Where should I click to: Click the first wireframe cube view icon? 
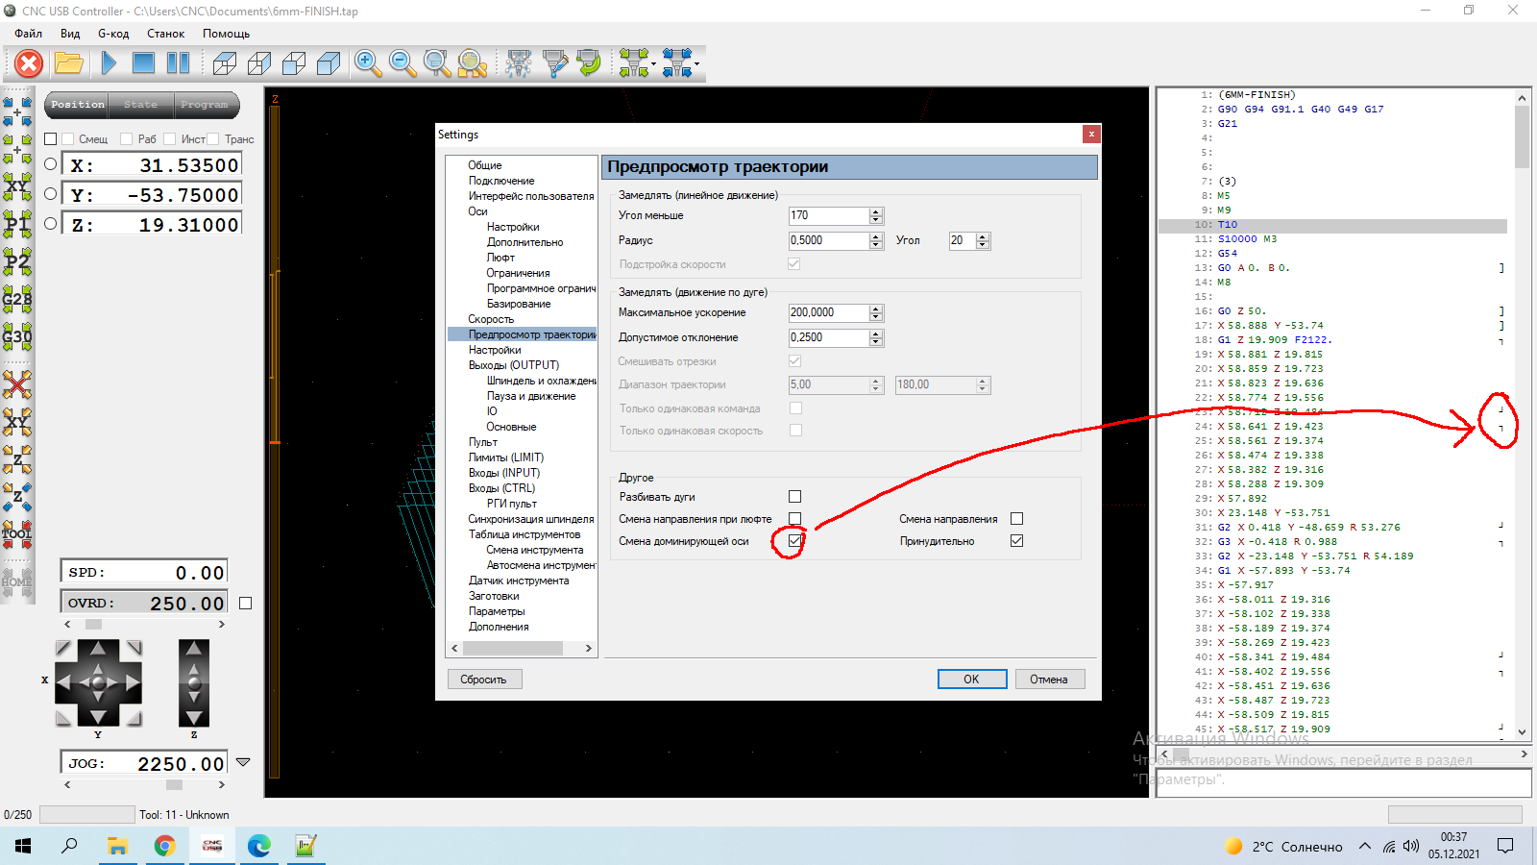click(x=225, y=63)
